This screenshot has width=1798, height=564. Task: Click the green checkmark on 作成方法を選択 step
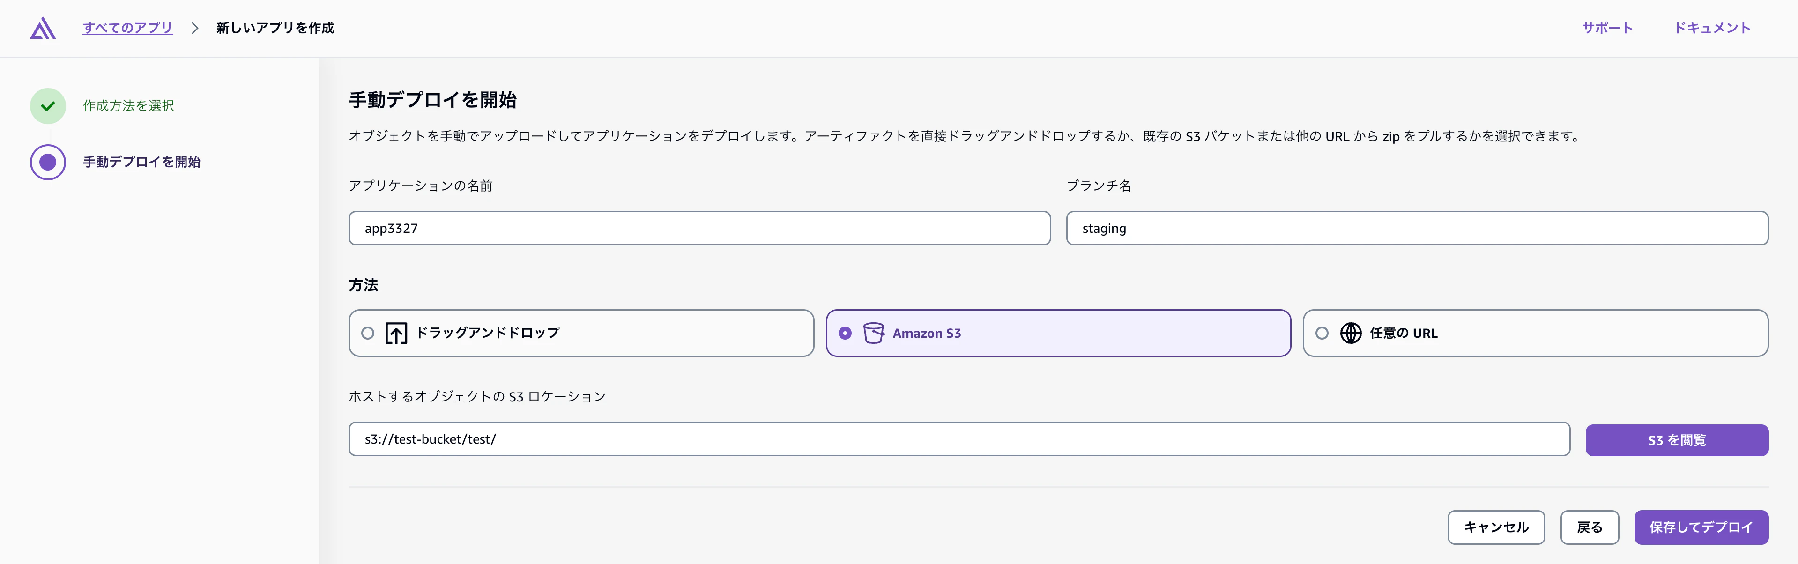pyautogui.click(x=47, y=105)
